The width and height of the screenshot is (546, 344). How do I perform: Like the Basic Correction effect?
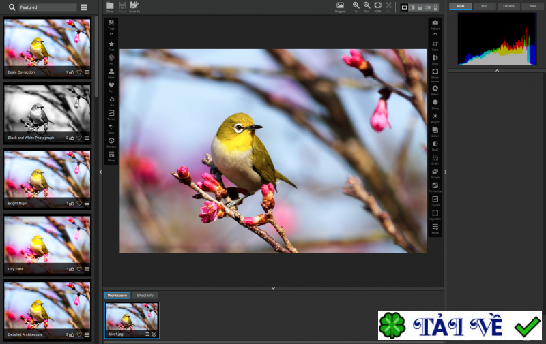coord(72,72)
